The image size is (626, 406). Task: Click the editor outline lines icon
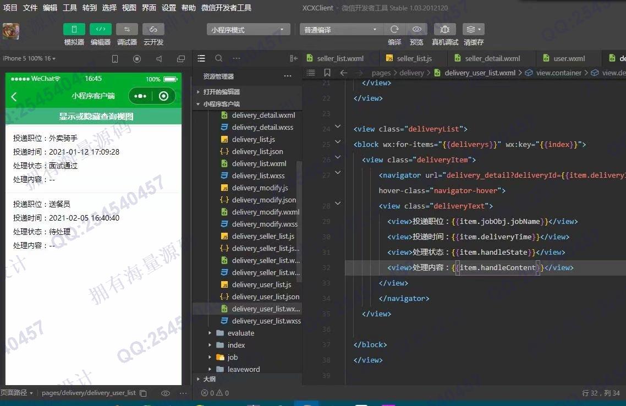pos(311,73)
